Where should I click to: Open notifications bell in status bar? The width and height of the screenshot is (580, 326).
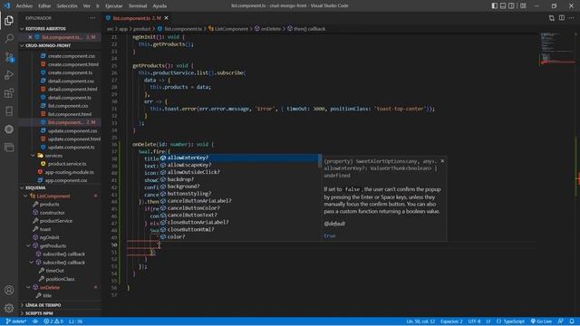click(x=572, y=321)
